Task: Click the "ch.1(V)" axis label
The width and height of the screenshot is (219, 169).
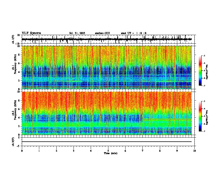Action: tap(13, 39)
